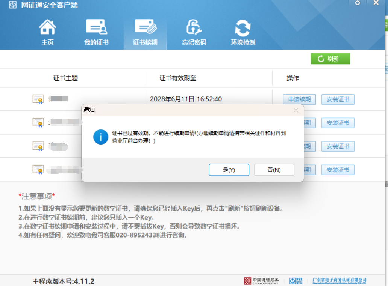
Task: Close the 通知 dialog with X
Action: (296, 110)
